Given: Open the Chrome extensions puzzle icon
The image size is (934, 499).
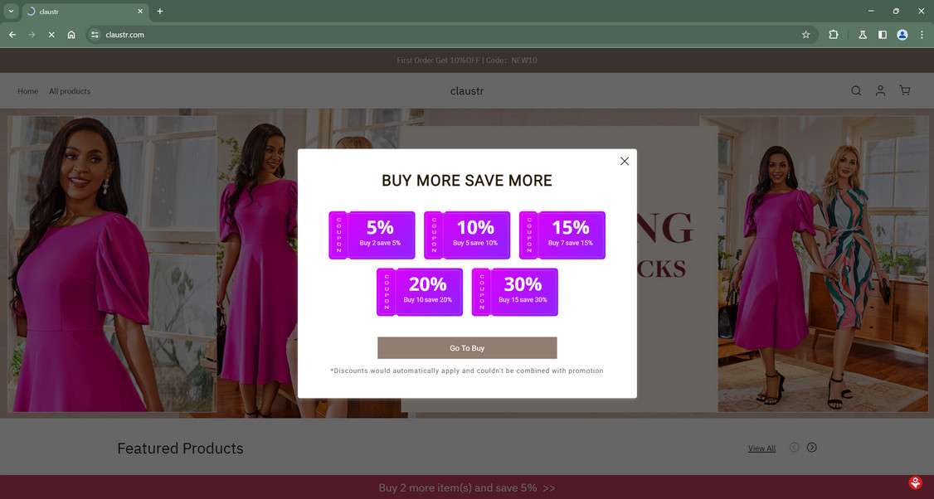Looking at the screenshot, I should [x=834, y=35].
